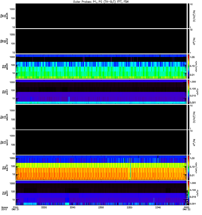Click the '0.001' tick on thb fbk scm1 color bar

(x=193, y=103)
